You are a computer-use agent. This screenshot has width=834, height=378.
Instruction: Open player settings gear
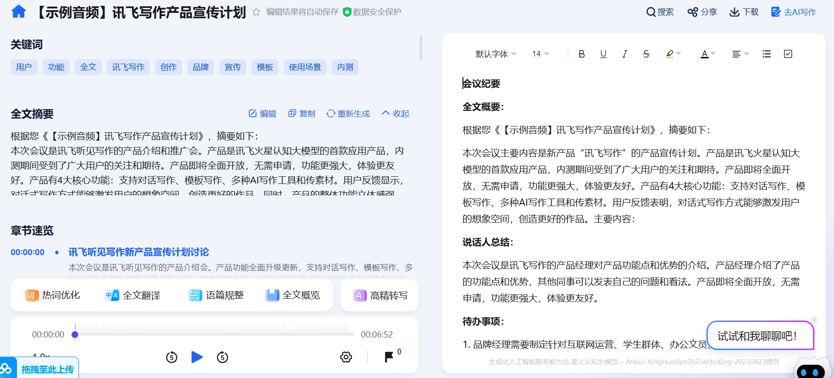pyautogui.click(x=346, y=357)
